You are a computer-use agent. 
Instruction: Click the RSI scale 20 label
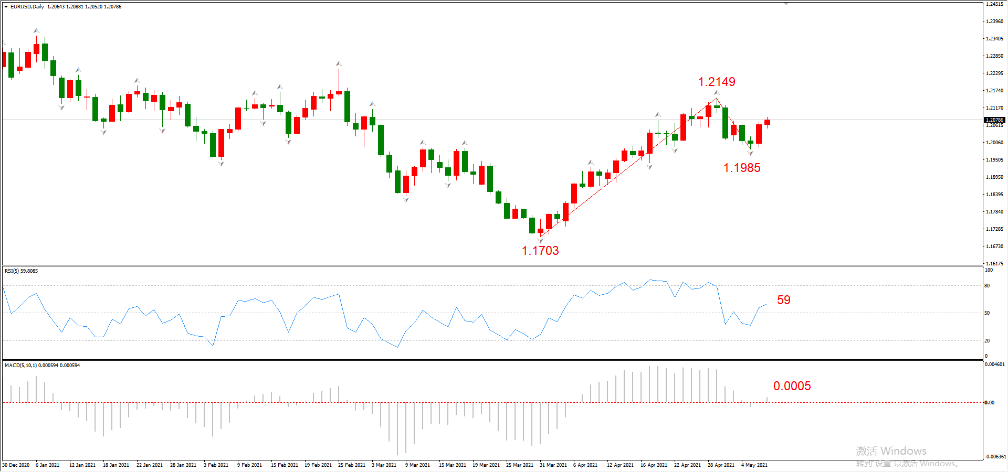pos(988,341)
